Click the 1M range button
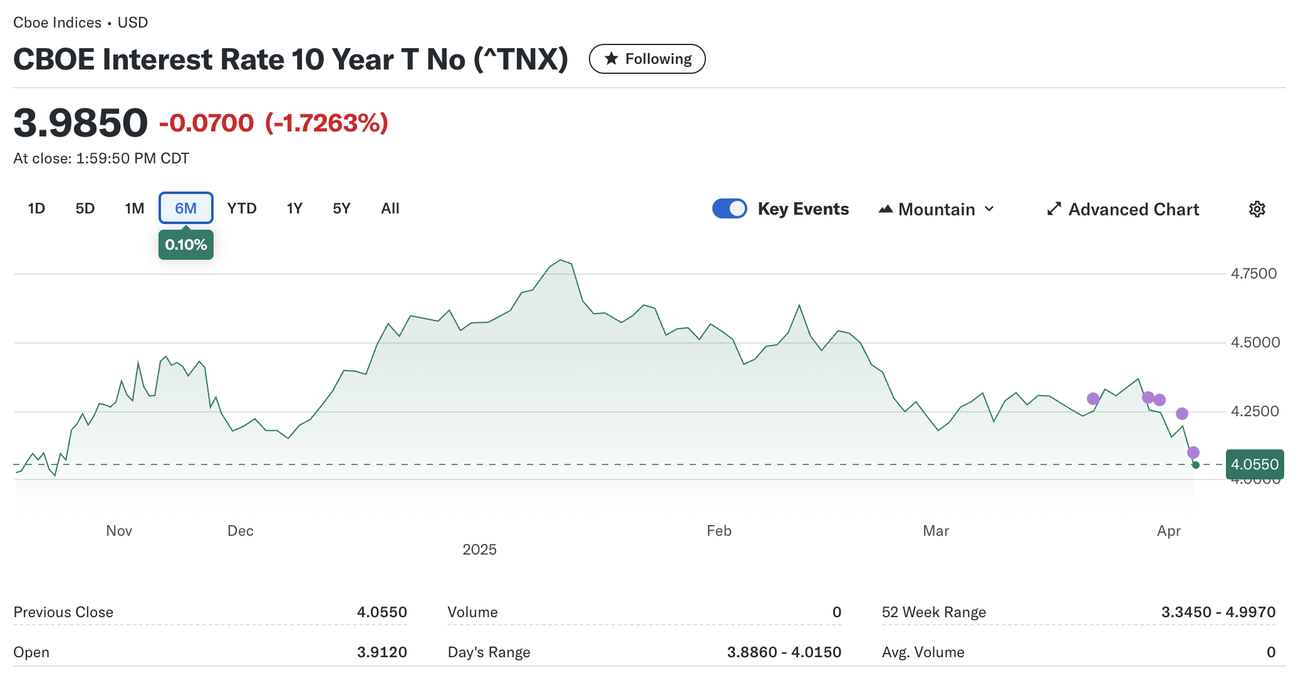The width and height of the screenshot is (1303, 676). coord(134,208)
